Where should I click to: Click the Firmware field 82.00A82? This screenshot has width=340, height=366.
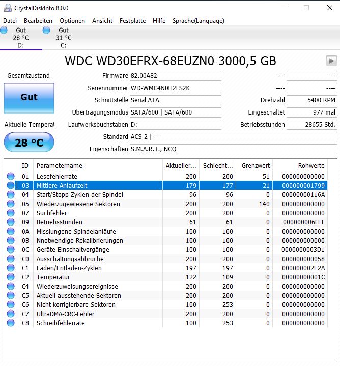coord(176,76)
